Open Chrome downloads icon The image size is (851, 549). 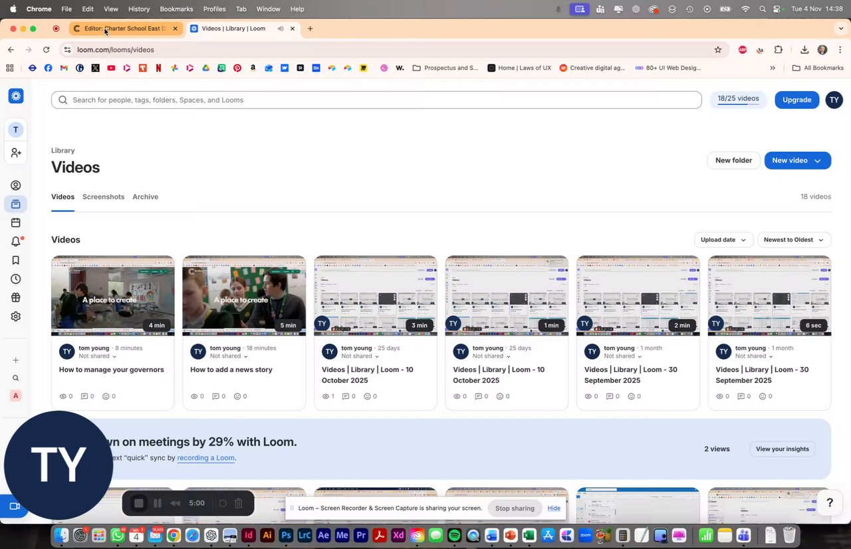pyautogui.click(x=804, y=50)
